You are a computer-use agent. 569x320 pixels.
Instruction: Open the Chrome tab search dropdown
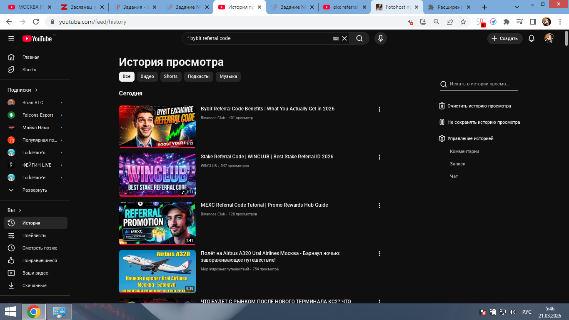tap(516, 7)
